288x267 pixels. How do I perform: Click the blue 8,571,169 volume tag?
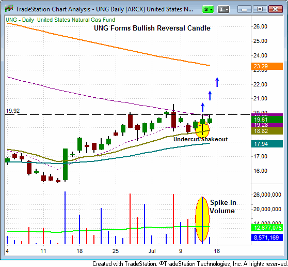[x=267, y=238]
